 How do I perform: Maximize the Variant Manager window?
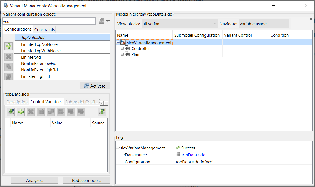pyautogui.click(x=290, y=6)
